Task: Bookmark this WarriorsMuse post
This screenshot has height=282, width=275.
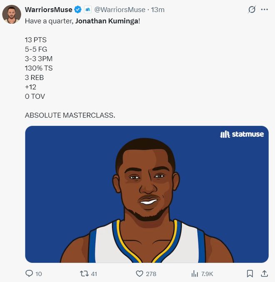Action: coord(250,274)
